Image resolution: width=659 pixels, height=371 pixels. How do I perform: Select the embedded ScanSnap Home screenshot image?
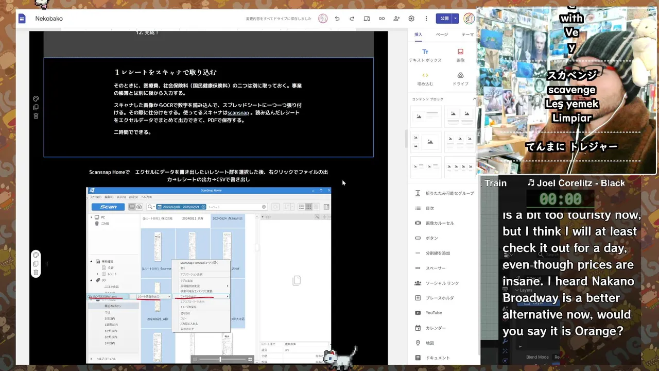[209, 275]
